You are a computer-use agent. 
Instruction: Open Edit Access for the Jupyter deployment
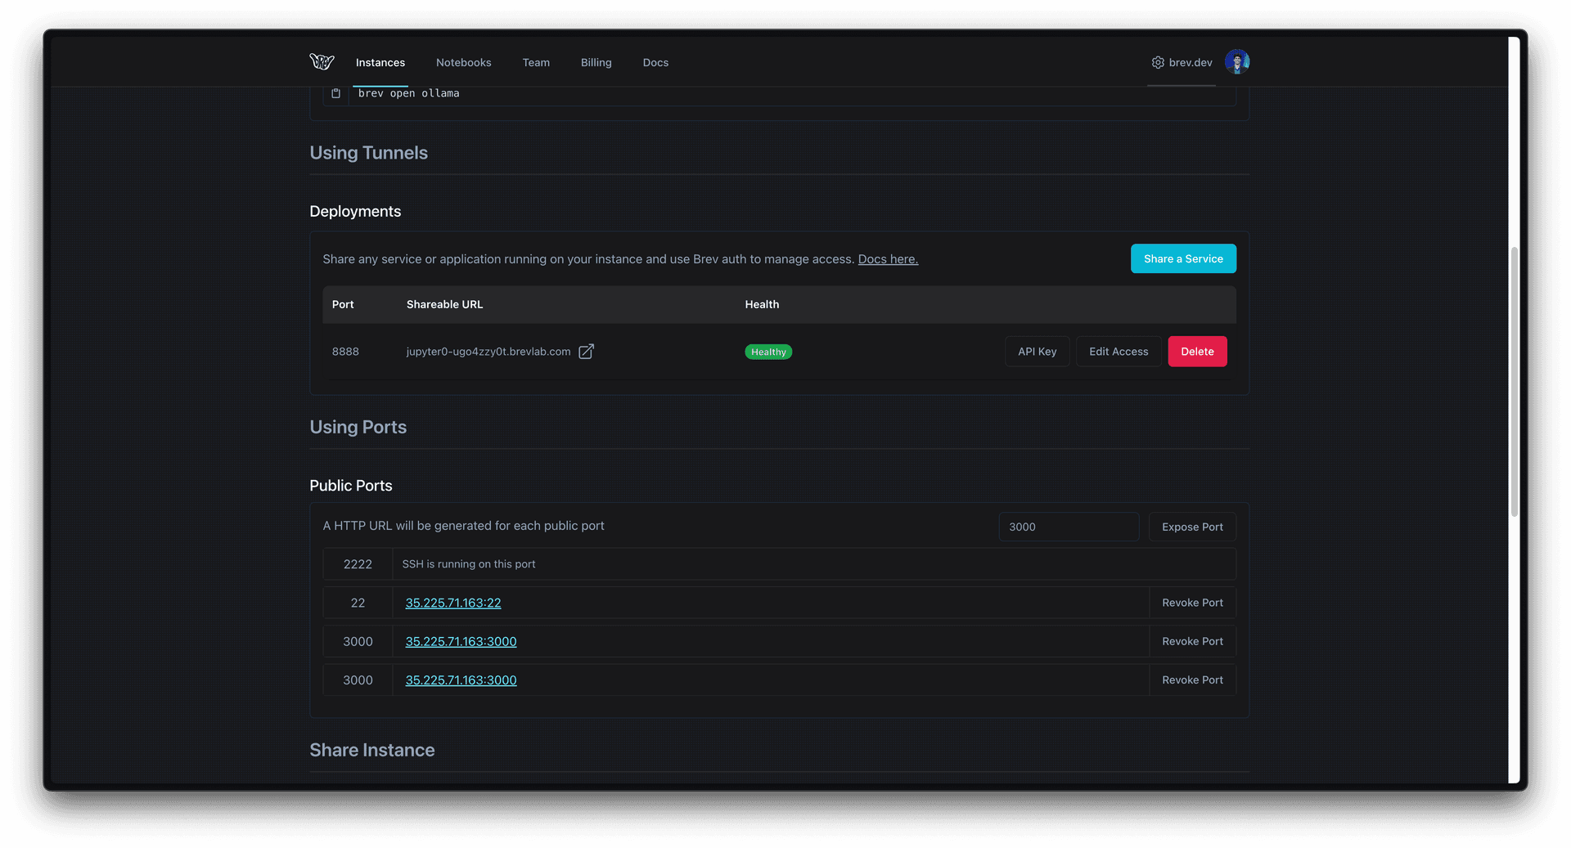point(1118,352)
